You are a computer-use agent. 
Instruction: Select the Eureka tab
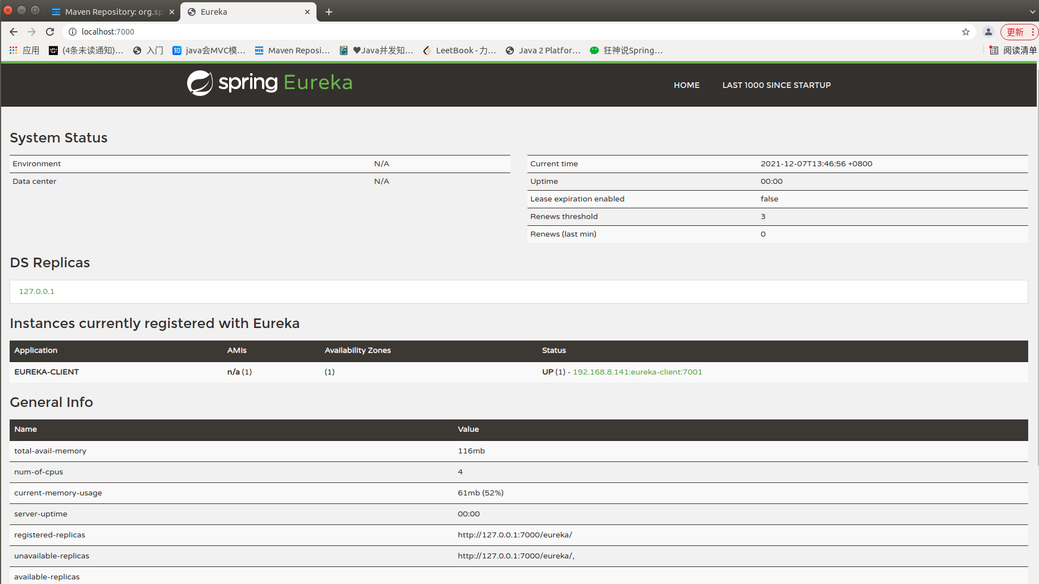click(248, 12)
